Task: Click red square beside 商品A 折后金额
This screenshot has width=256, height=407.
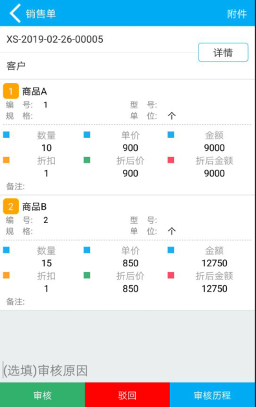Action: (171, 160)
